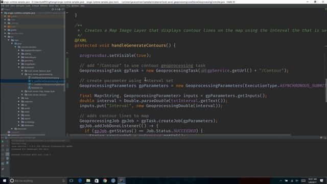Open Run panel settings gear
This screenshot has height=184, width=327.
point(321,137)
